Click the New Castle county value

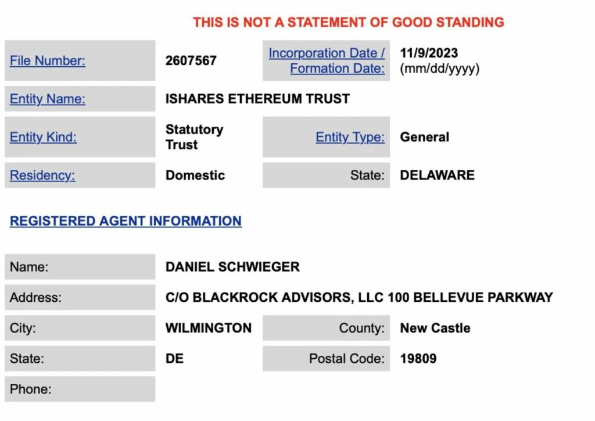pos(434,328)
